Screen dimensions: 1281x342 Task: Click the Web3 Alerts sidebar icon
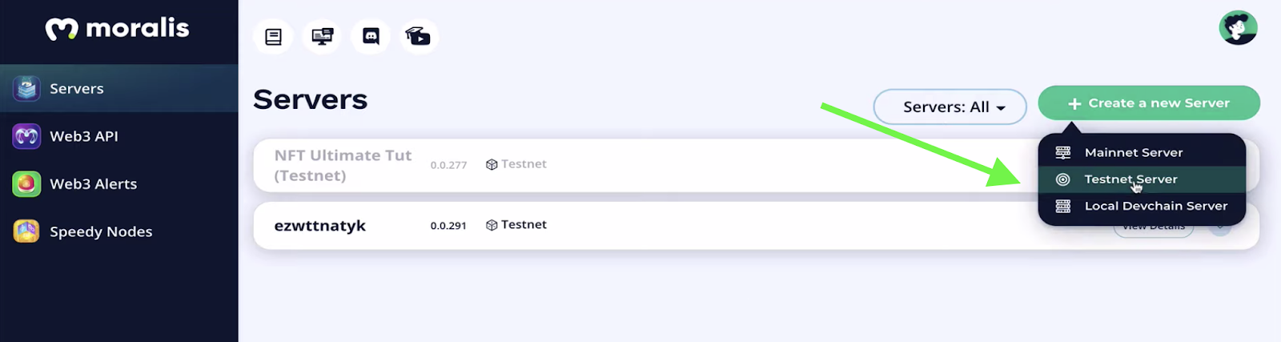[x=26, y=183]
